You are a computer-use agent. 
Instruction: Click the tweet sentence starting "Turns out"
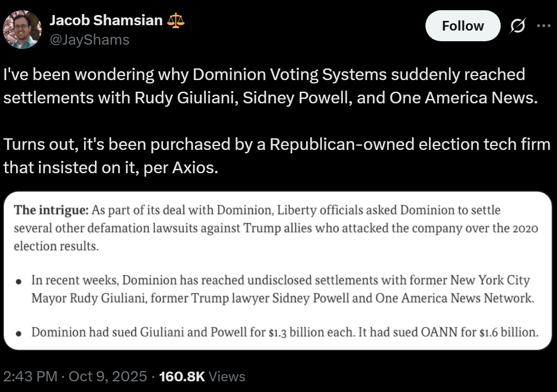pyautogui.click(x=277, y=145)
